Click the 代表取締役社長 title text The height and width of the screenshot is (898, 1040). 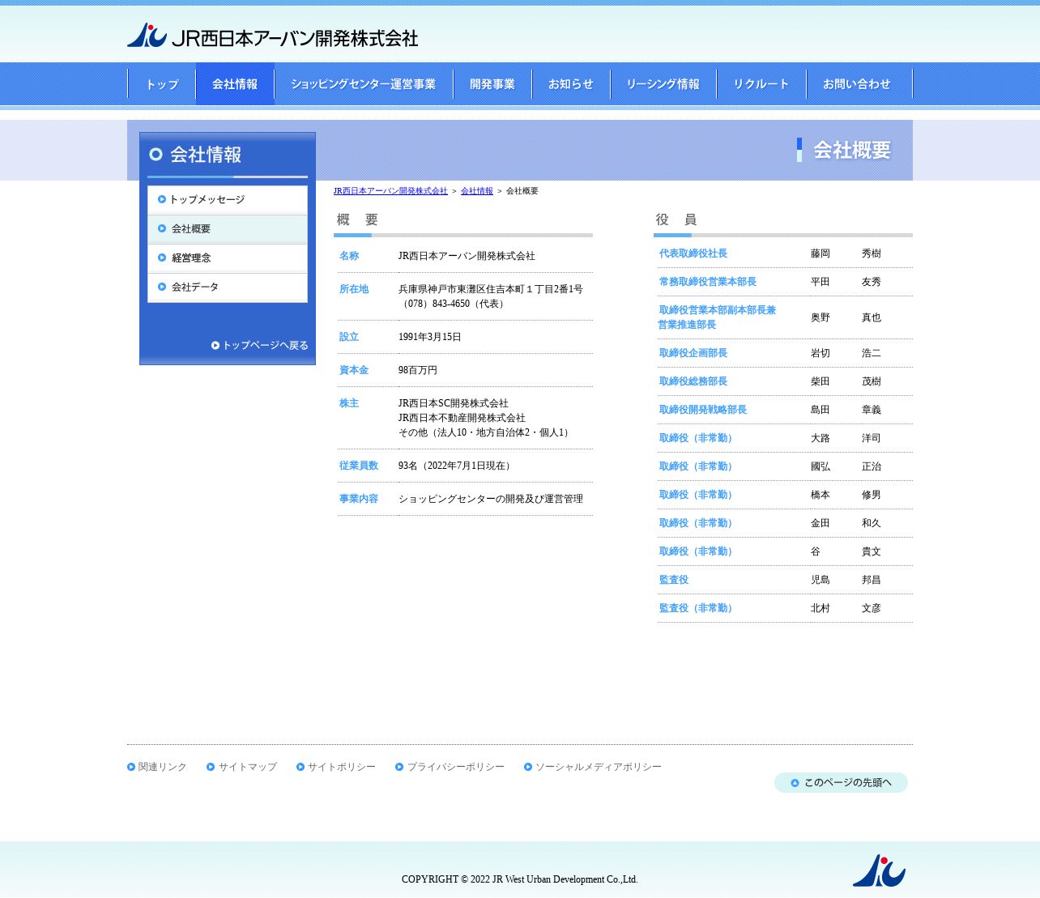click(x=693, y=253)
